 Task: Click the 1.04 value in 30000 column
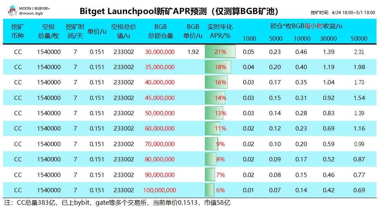coord(328,82)
